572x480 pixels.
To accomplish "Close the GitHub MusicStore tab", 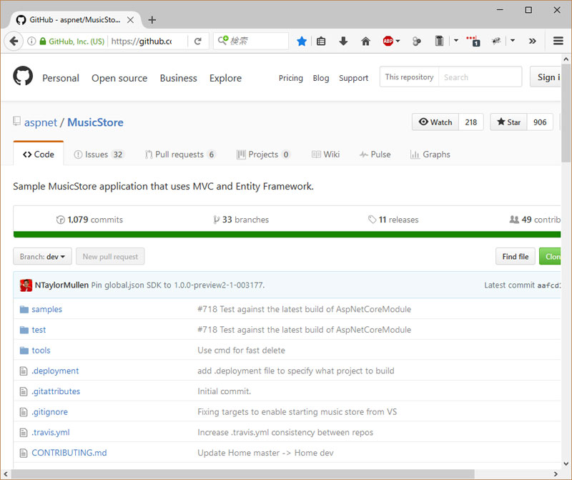I will pos(130,20).
